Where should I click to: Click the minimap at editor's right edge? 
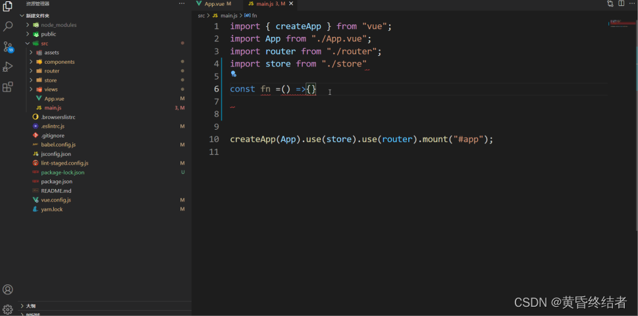(x=619, y=24)
